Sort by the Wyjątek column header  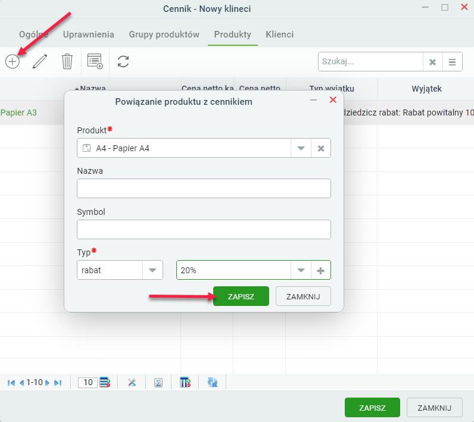426,89
